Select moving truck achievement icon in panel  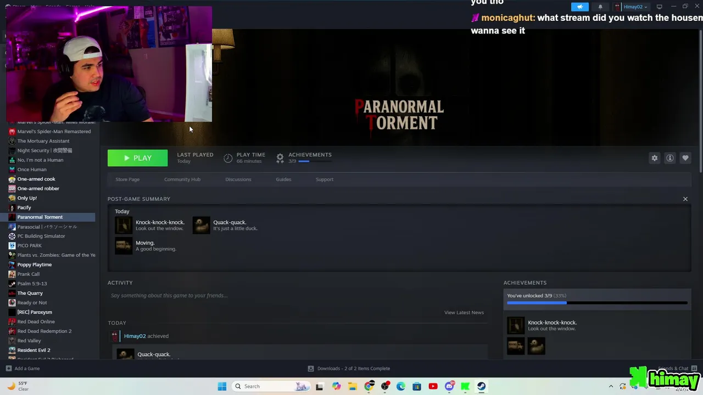[516, 346]
